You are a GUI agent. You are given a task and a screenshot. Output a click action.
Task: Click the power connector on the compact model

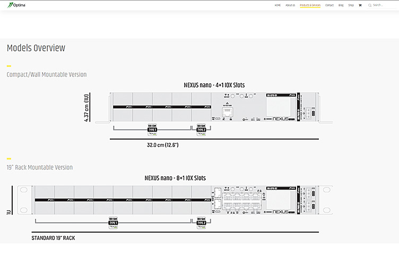(308, 113)
